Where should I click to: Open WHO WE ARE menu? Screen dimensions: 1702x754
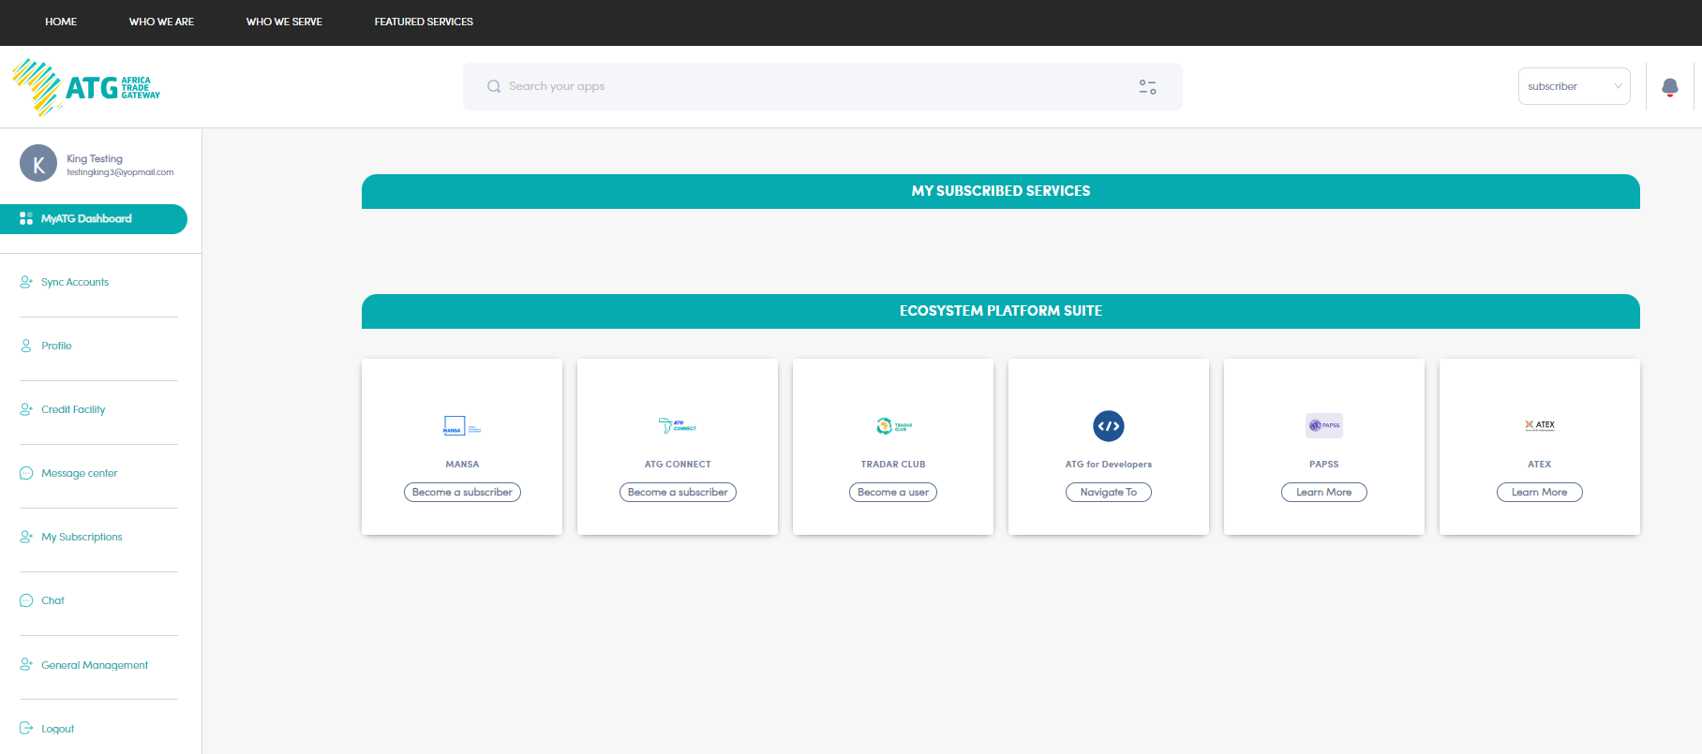click(161, 22)
